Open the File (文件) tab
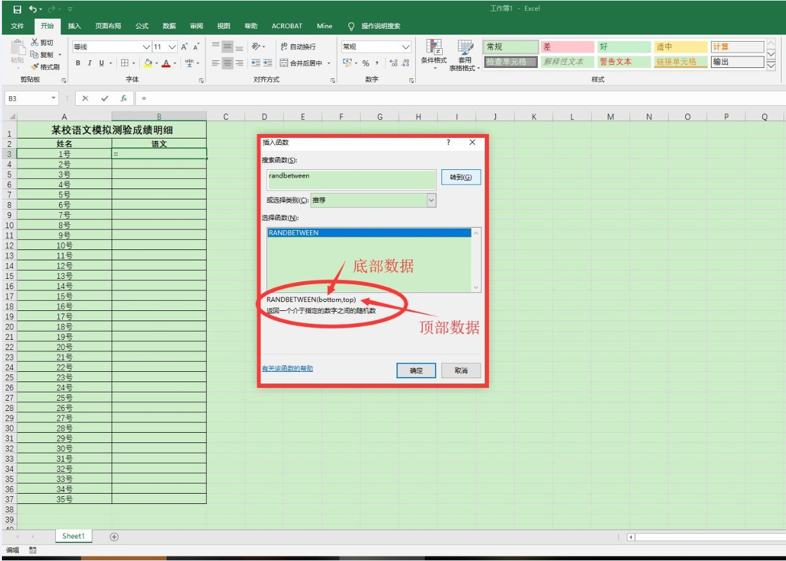The image size is (786, 561). [18, 26]
